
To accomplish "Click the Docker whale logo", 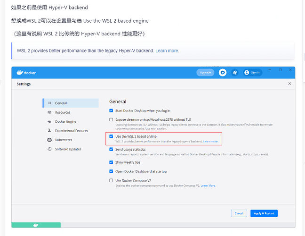I will point(20,73).
